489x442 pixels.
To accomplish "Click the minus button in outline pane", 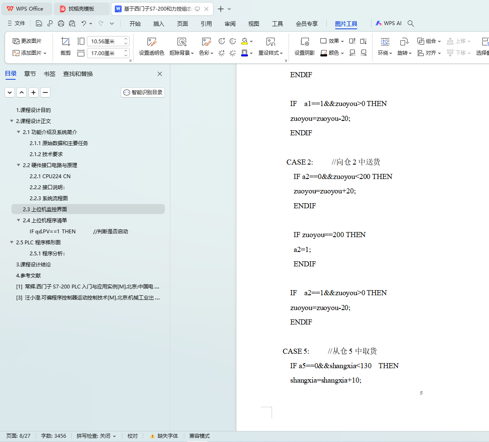I will 45,92.
